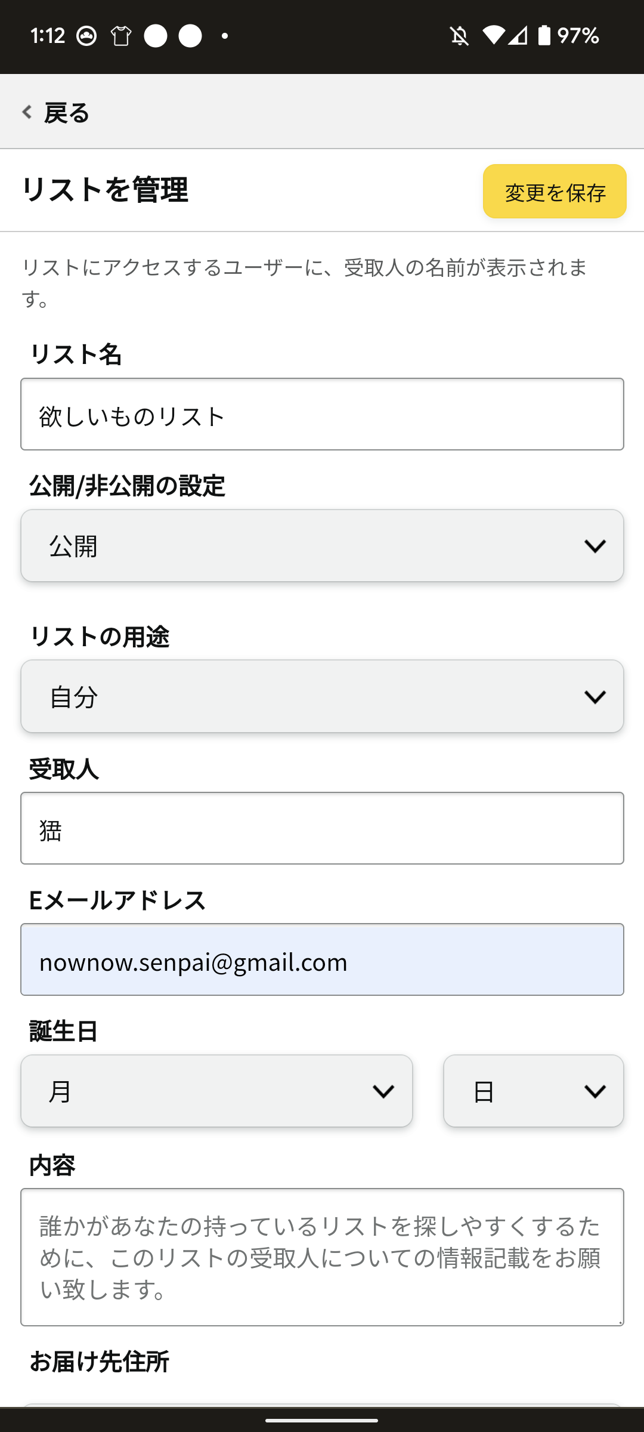Tap the back chevron icon beside 戻る
The image size is (644, 1432).
[x=27, y=112]
